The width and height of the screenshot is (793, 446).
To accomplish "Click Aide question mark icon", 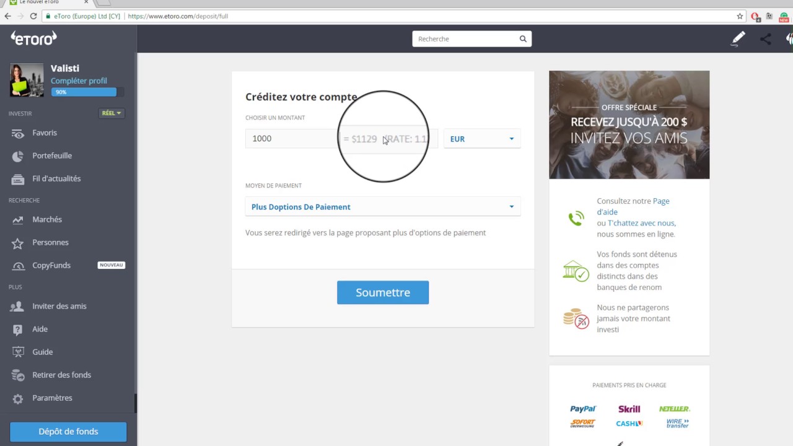I will point(18,330).
